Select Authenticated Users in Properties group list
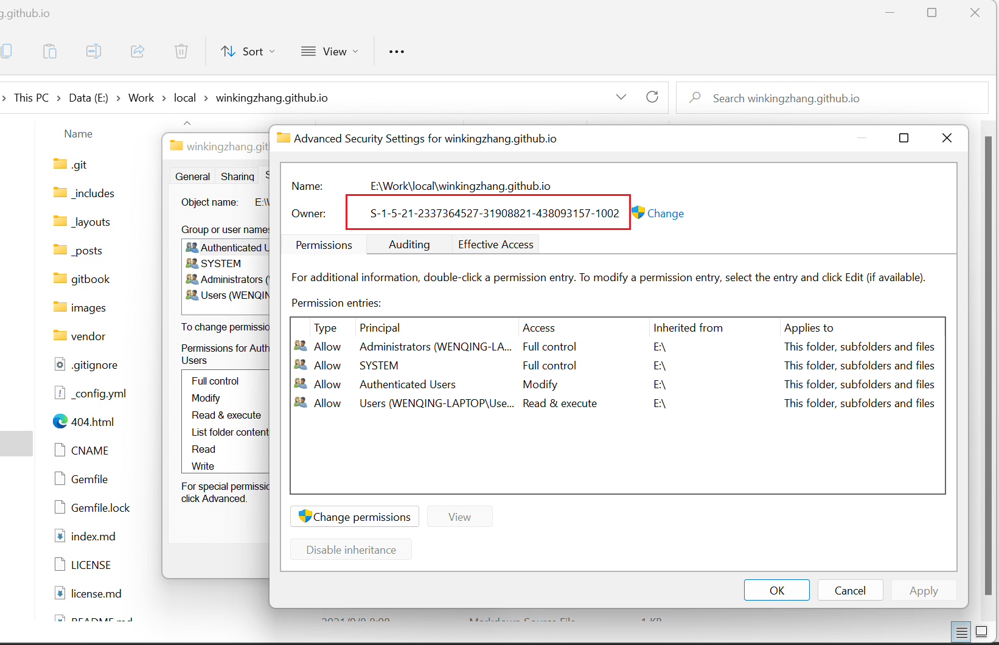This screenshot has height=645, width=999. pyautogui.click(x=227, y=248)
